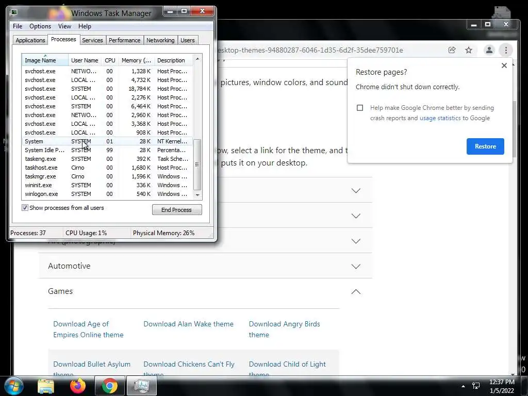This screenshot has width=528, height=396.
Task: Open Download Angry Birds theme link
Action: pos(284,329)
